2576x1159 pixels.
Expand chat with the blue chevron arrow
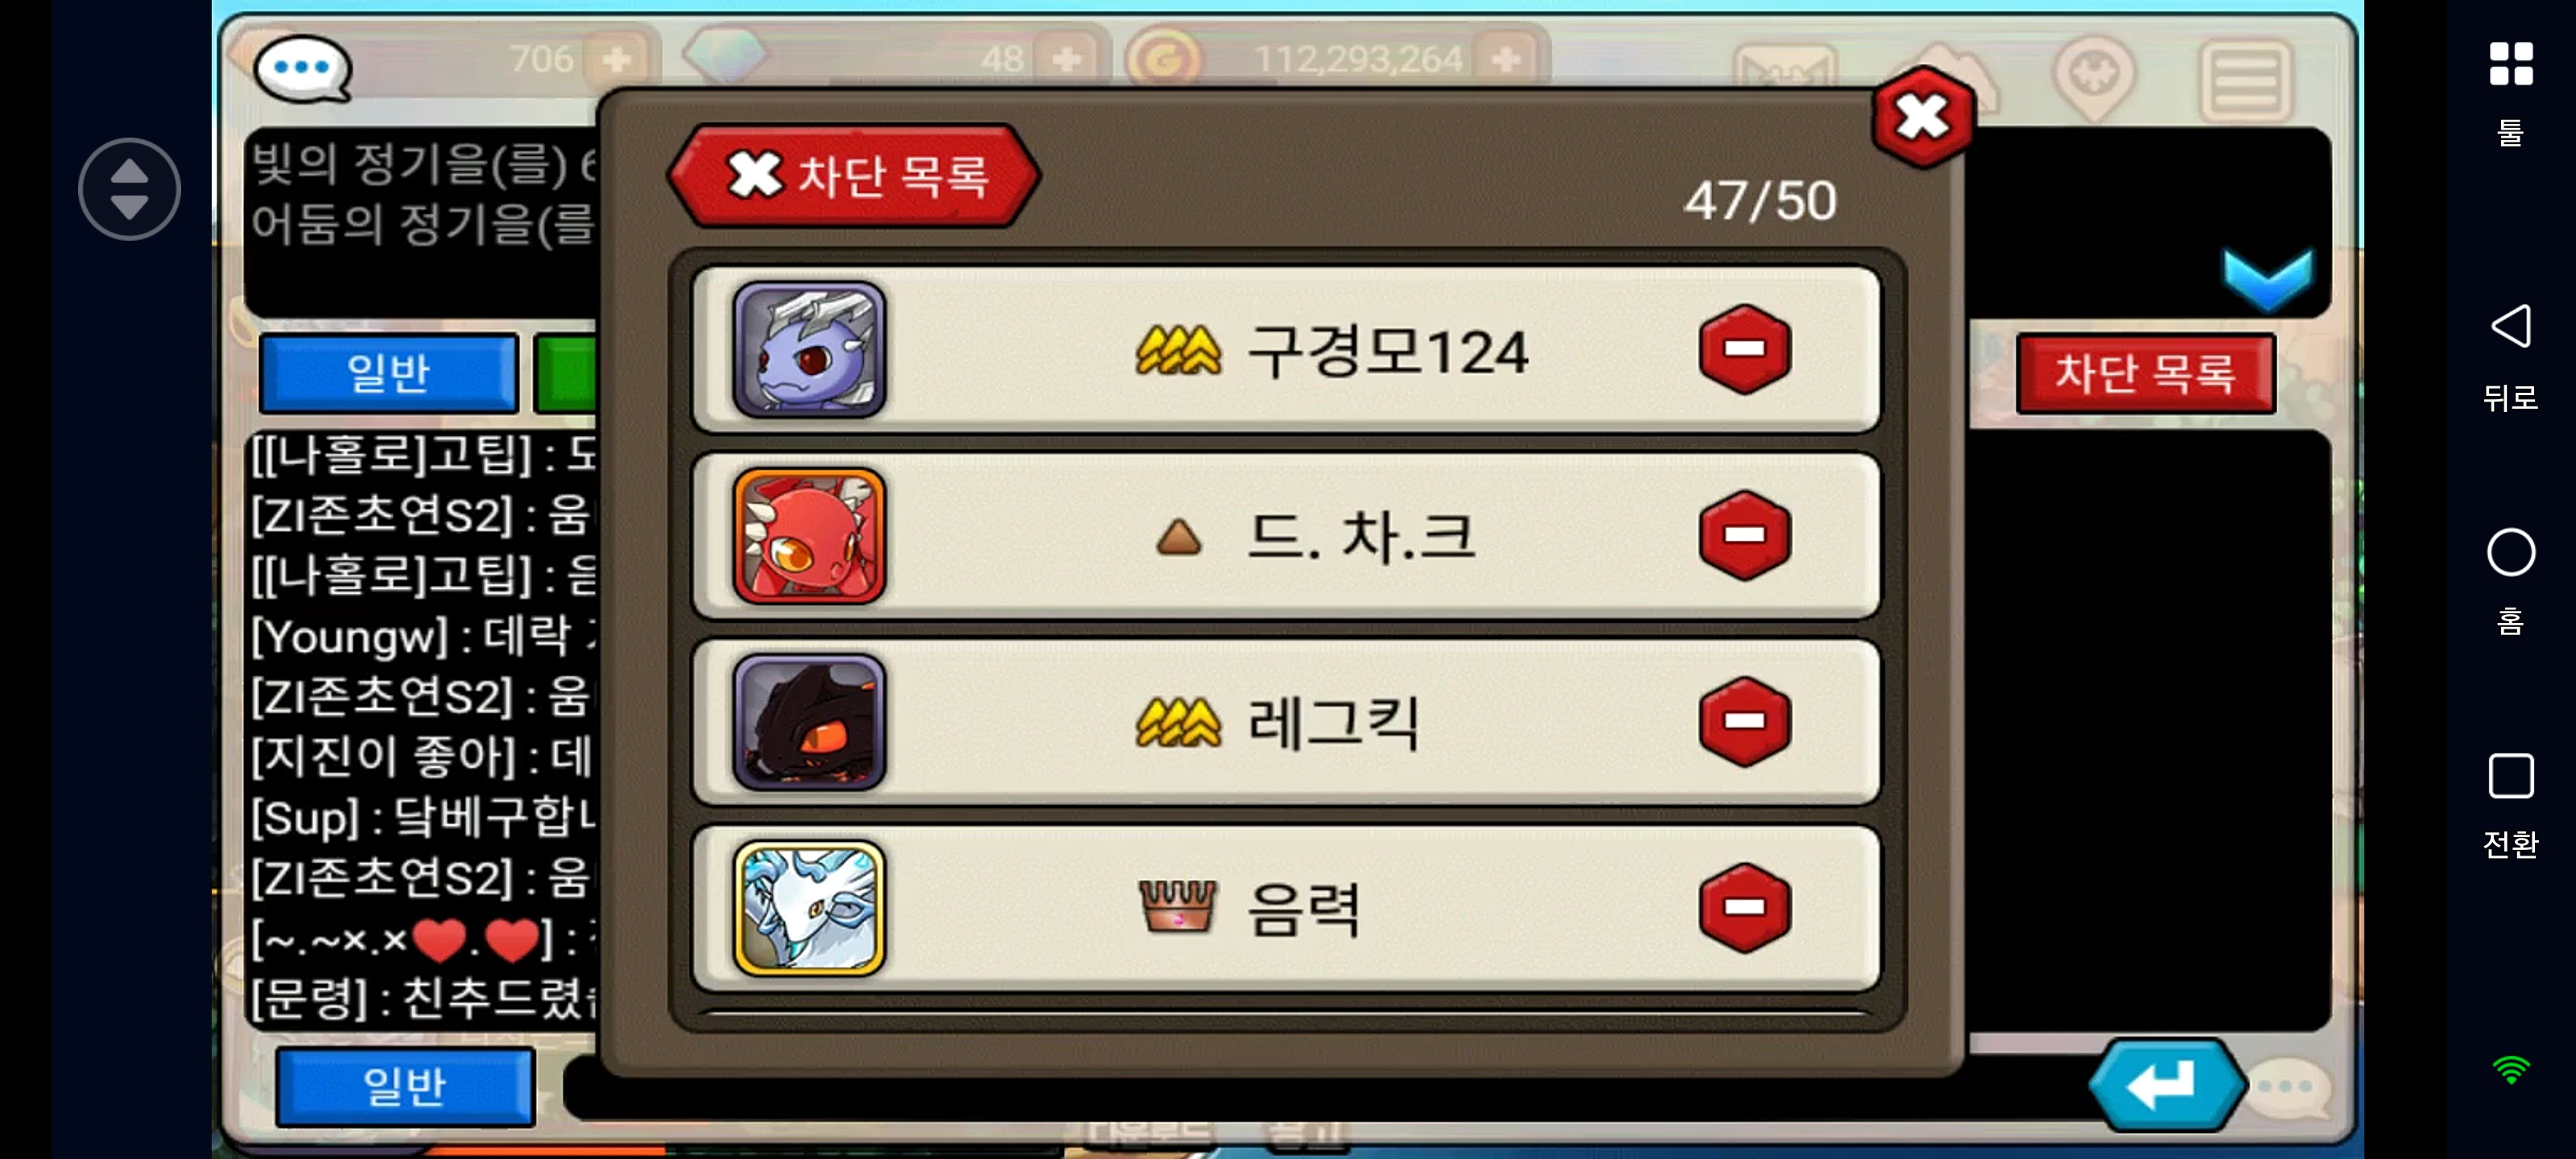2267,279
